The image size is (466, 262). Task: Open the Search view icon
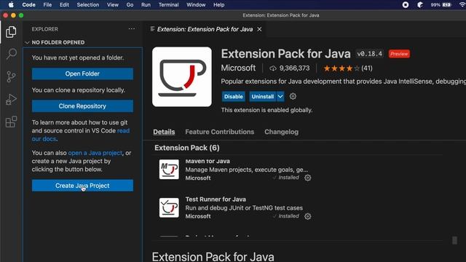click(x=11, y=54)
